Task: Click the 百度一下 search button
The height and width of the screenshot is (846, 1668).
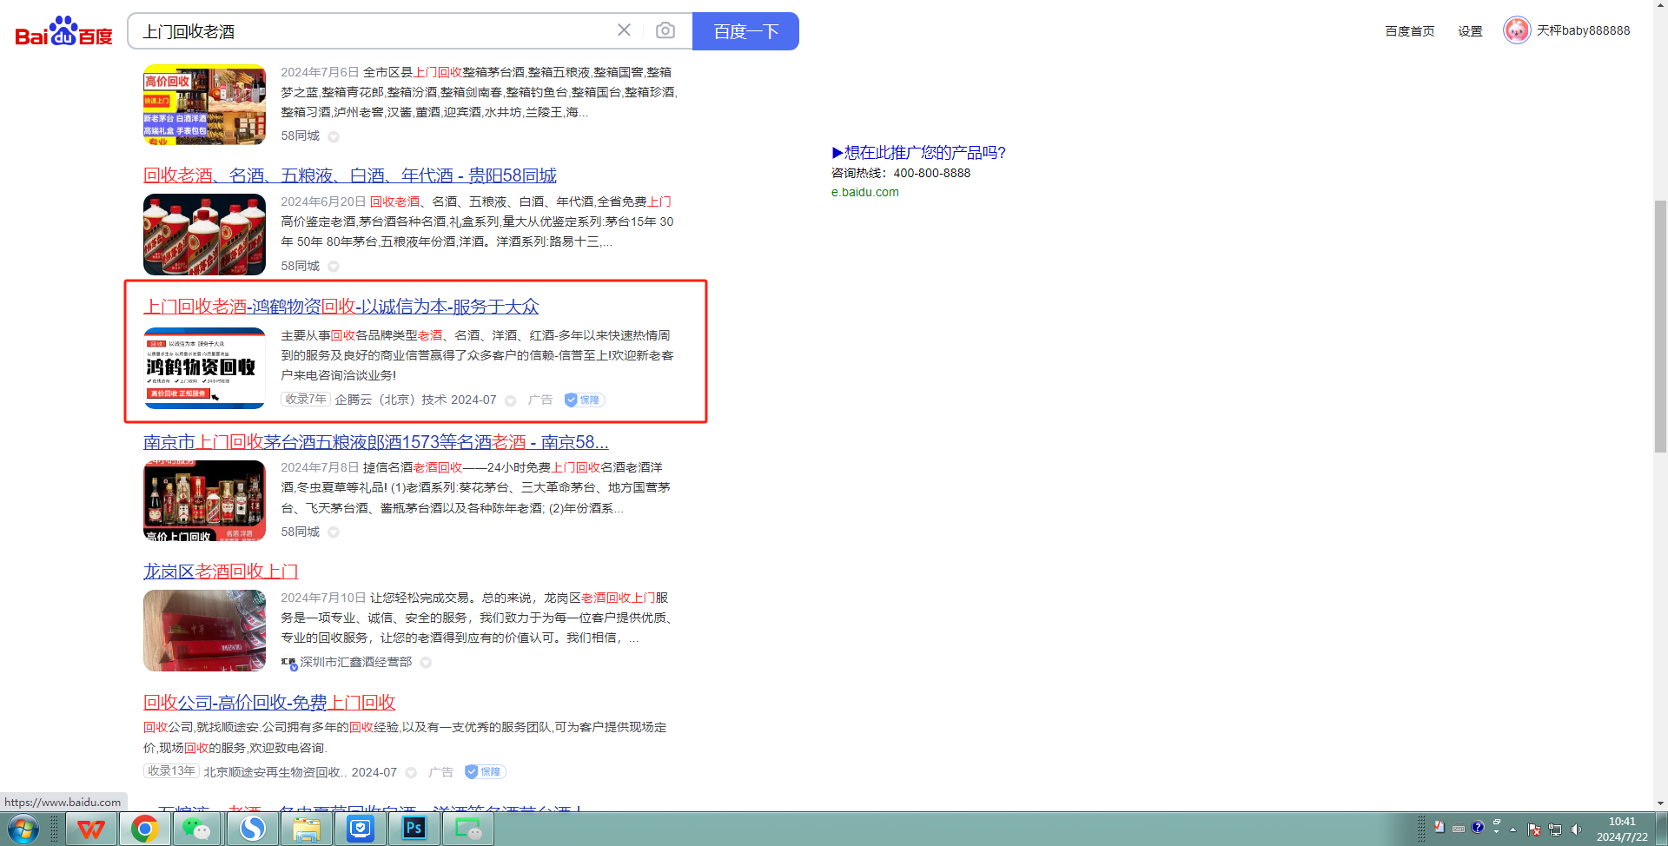Action: pyautogui.click(x=745, y=31)
